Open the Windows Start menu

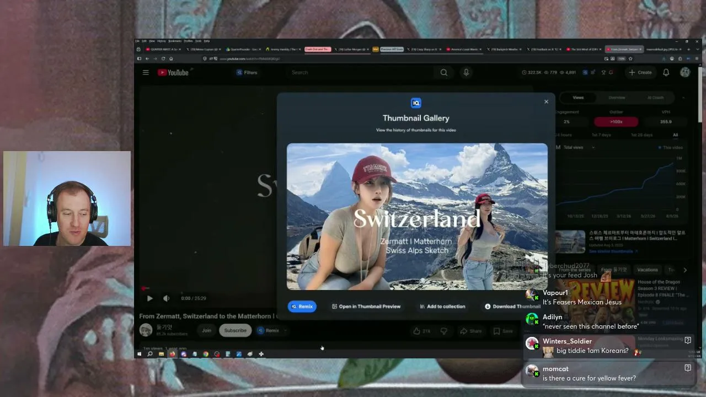click(139, 354)
